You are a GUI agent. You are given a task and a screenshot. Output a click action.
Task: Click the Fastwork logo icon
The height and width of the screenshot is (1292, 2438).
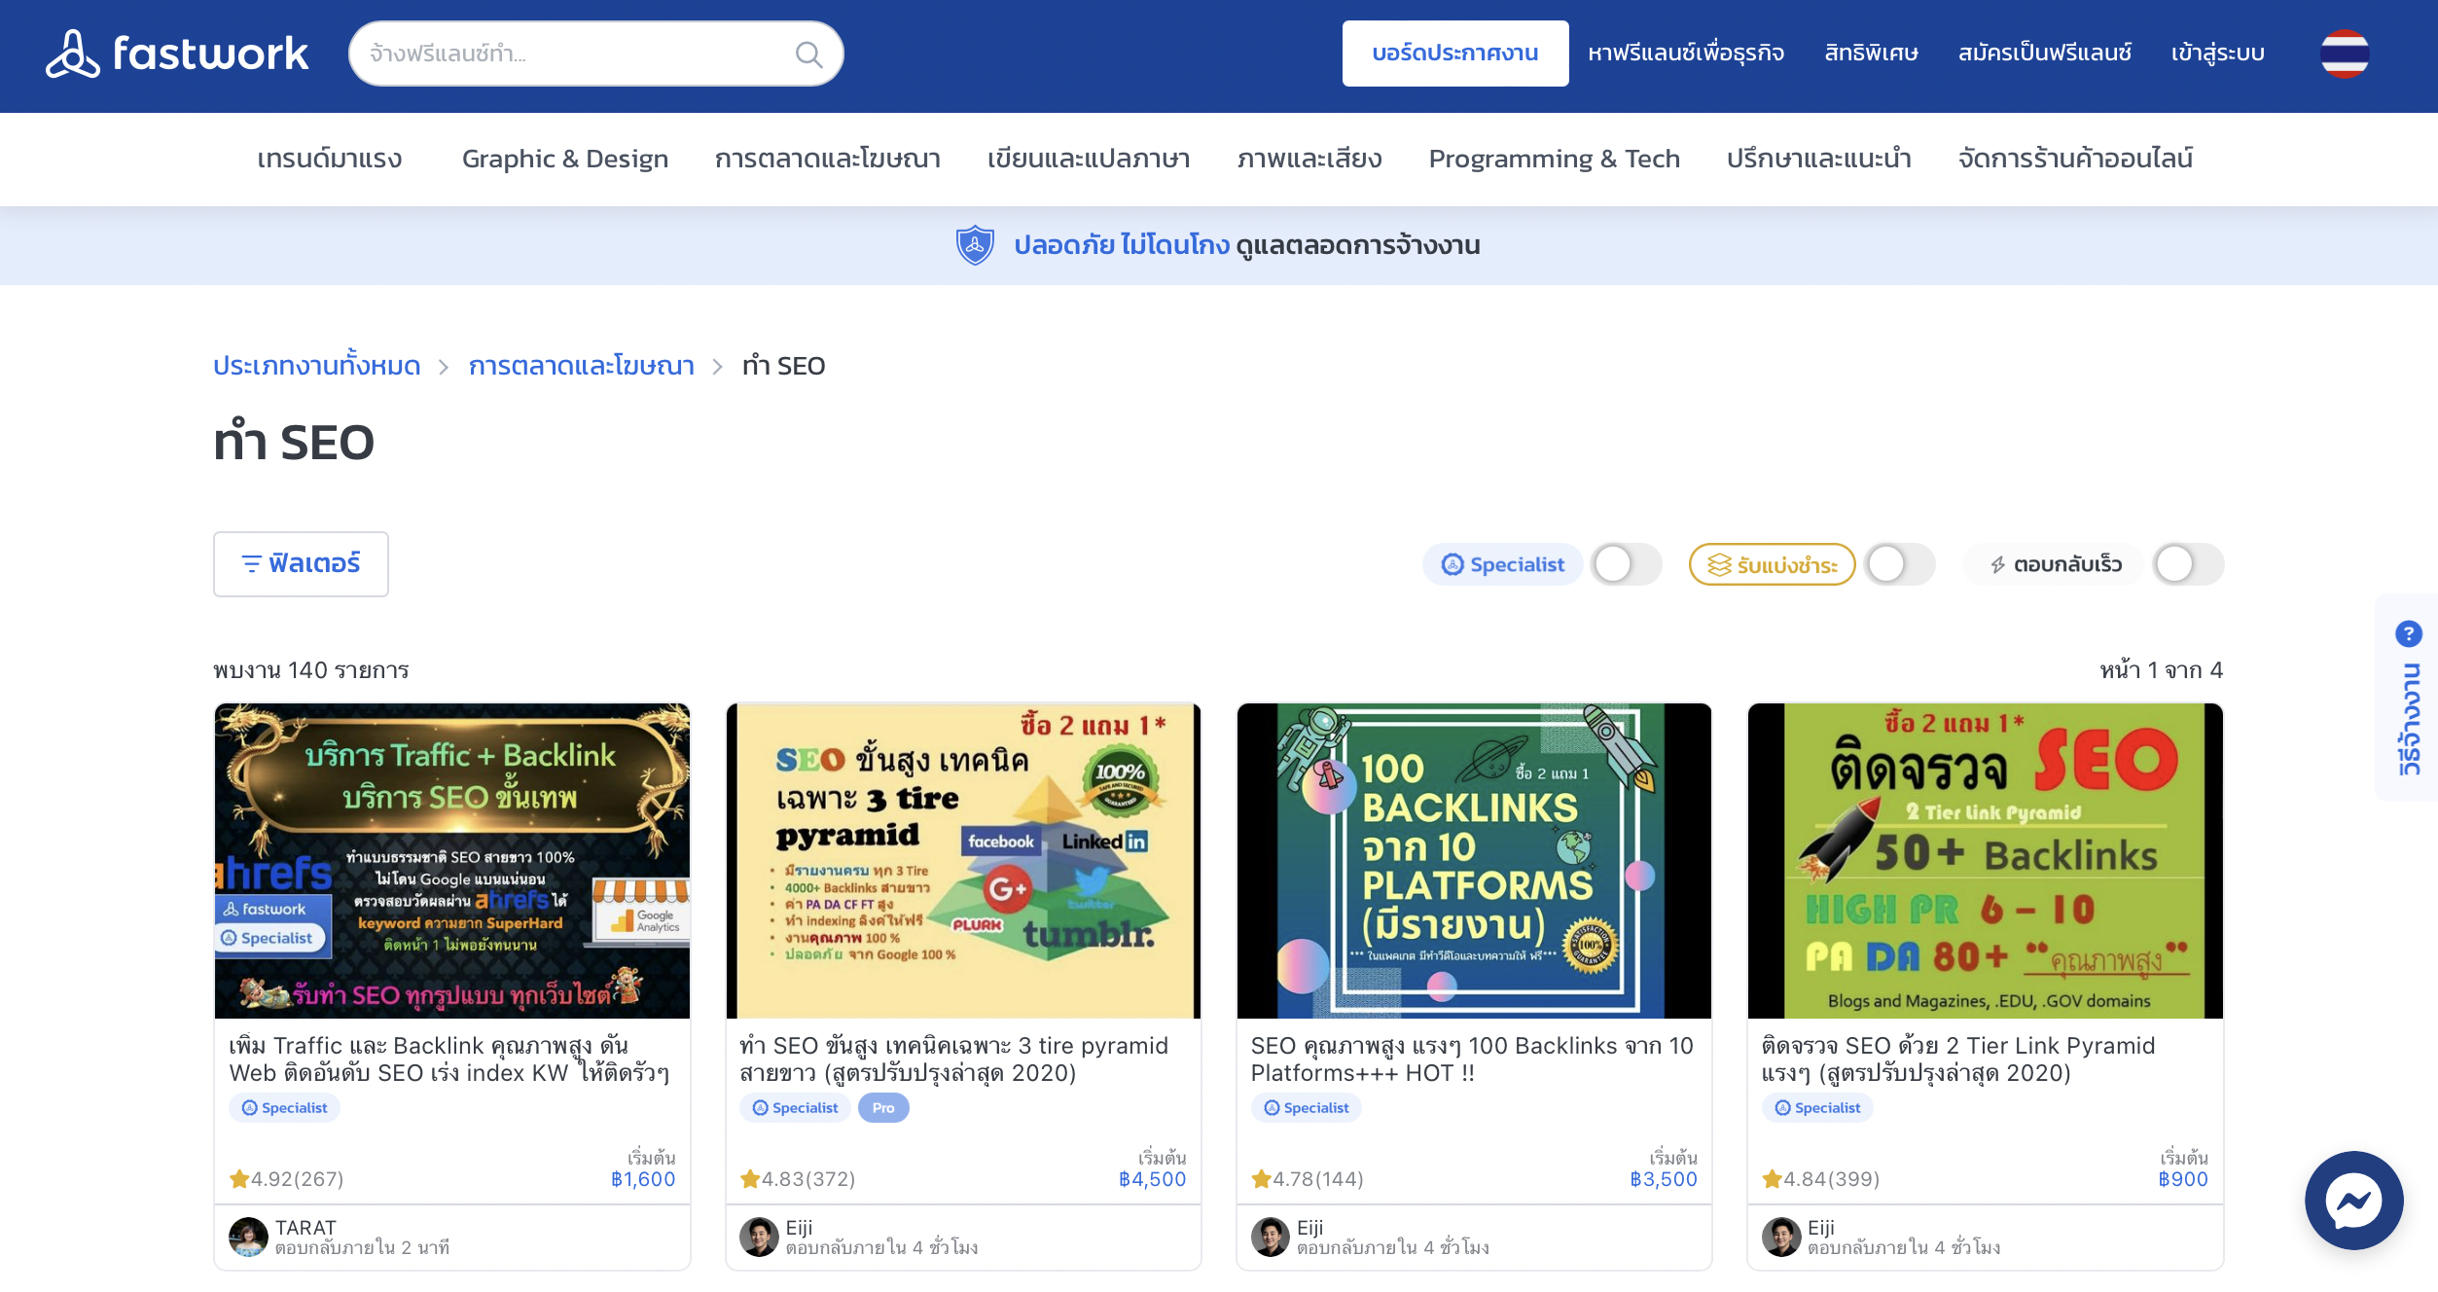pos(72,54)
